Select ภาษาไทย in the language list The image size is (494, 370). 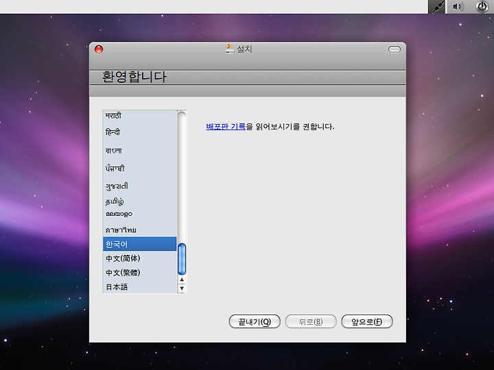pos(139,230)
